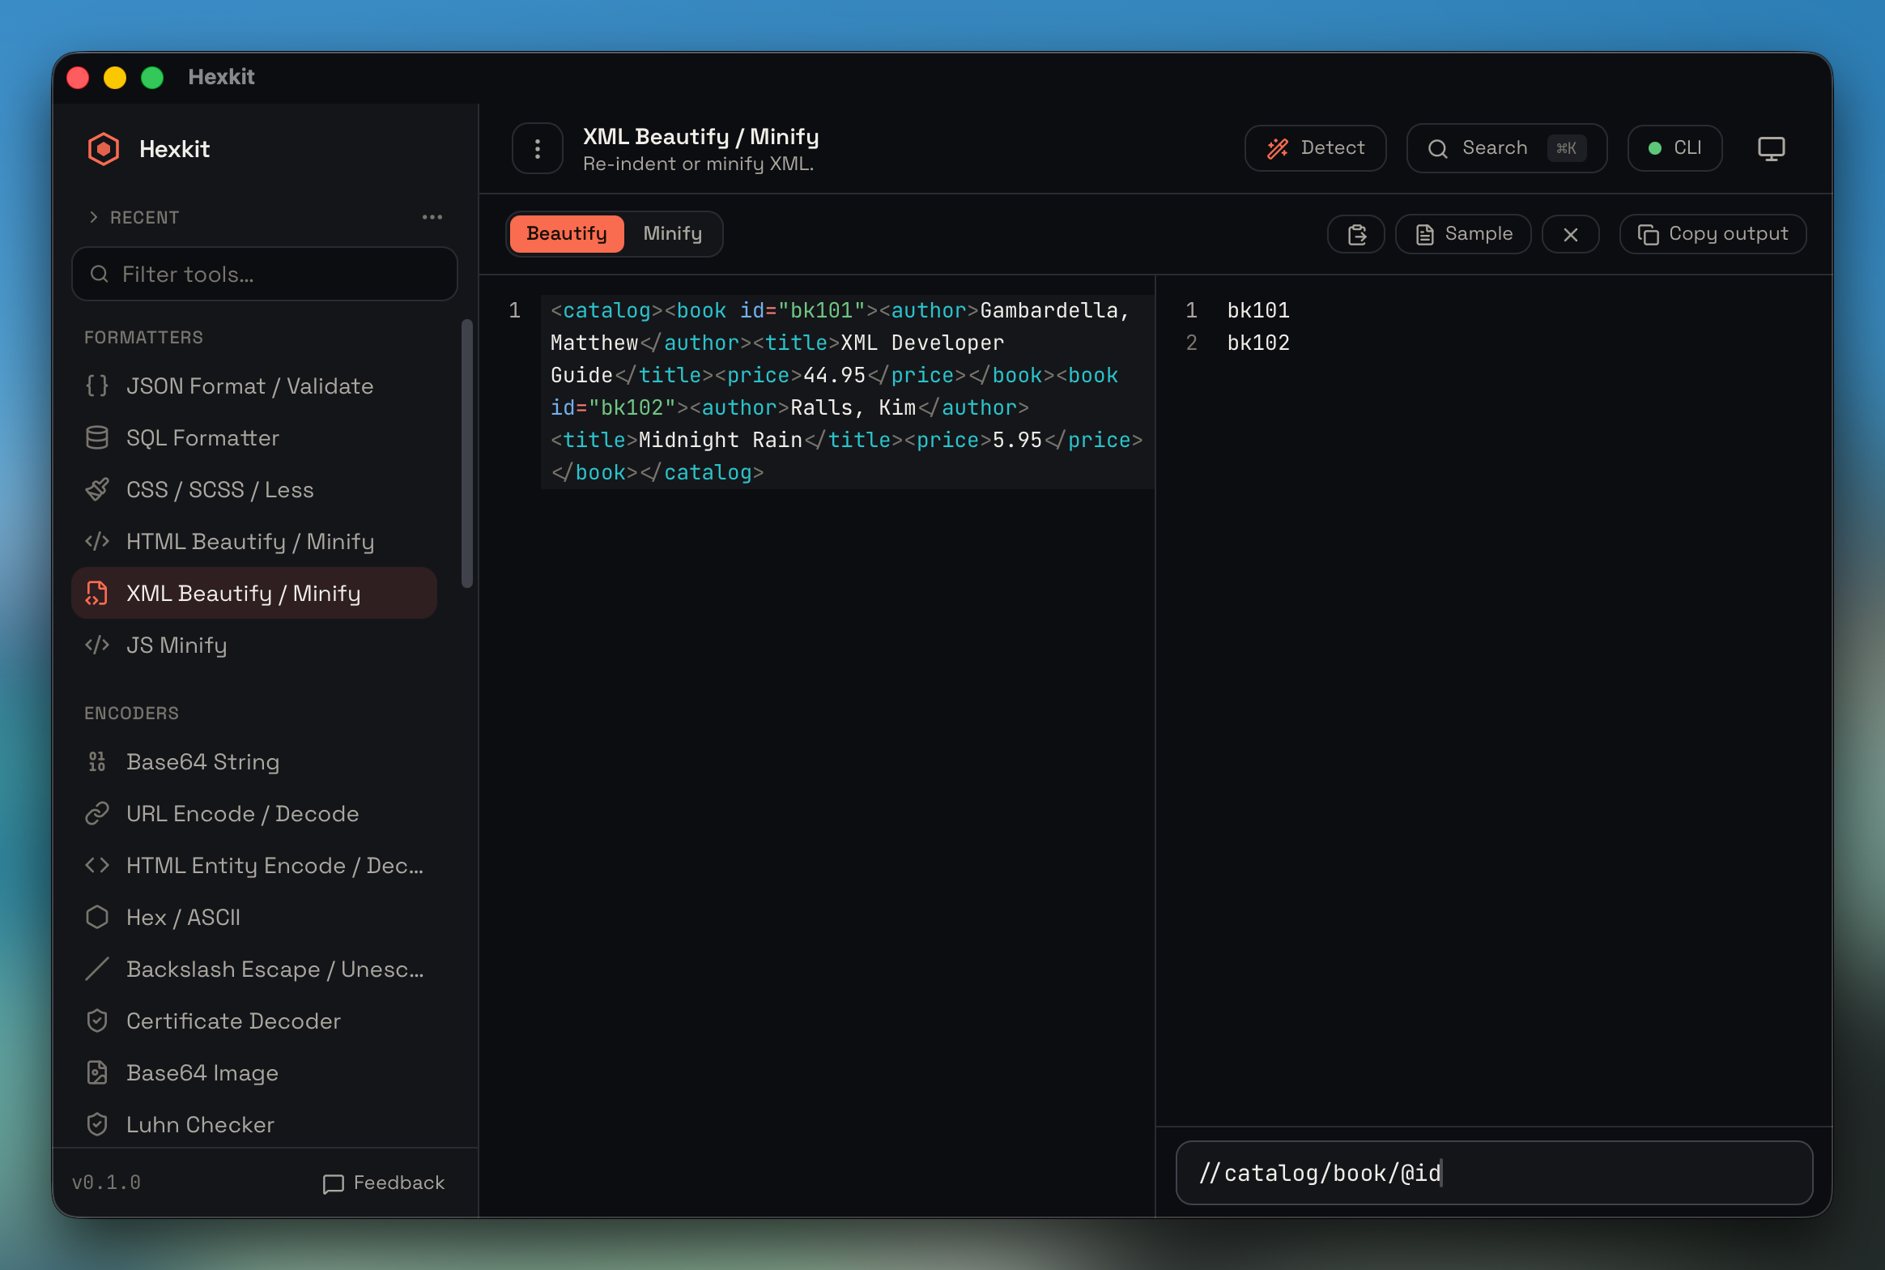Image resolution: width=1885 pixels, height=1270 pixels.
Task: Open Base64 Image tool
Action: [254, 1073]
